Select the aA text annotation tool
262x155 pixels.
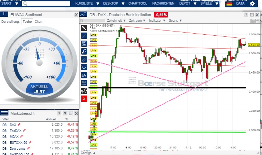click(84, 75)
